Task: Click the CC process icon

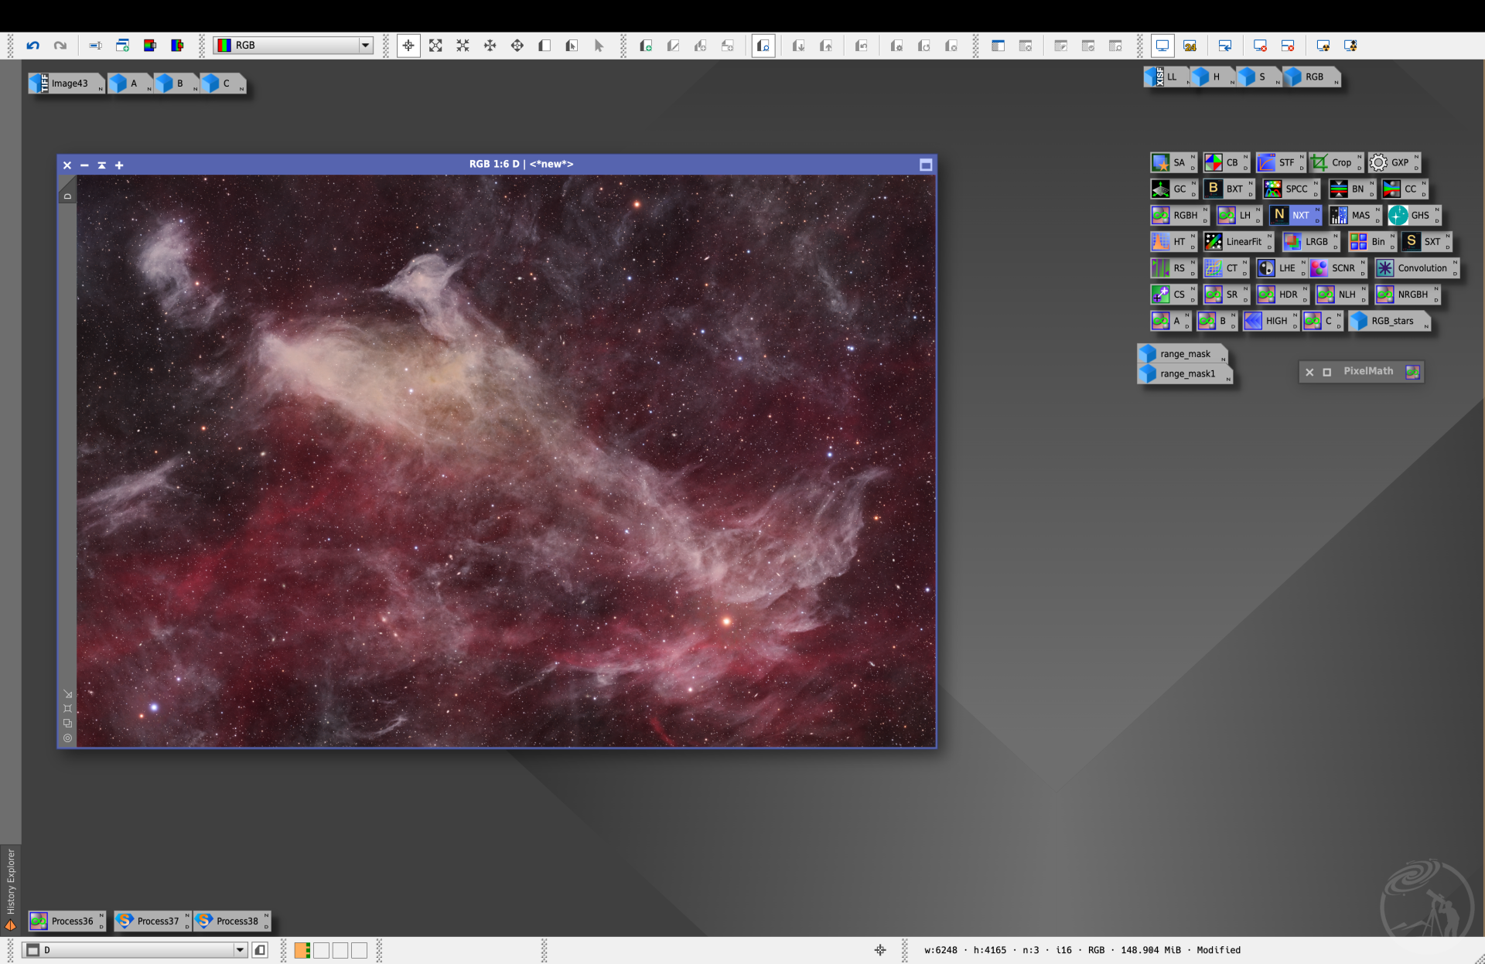Action: tap(1404, 189)
